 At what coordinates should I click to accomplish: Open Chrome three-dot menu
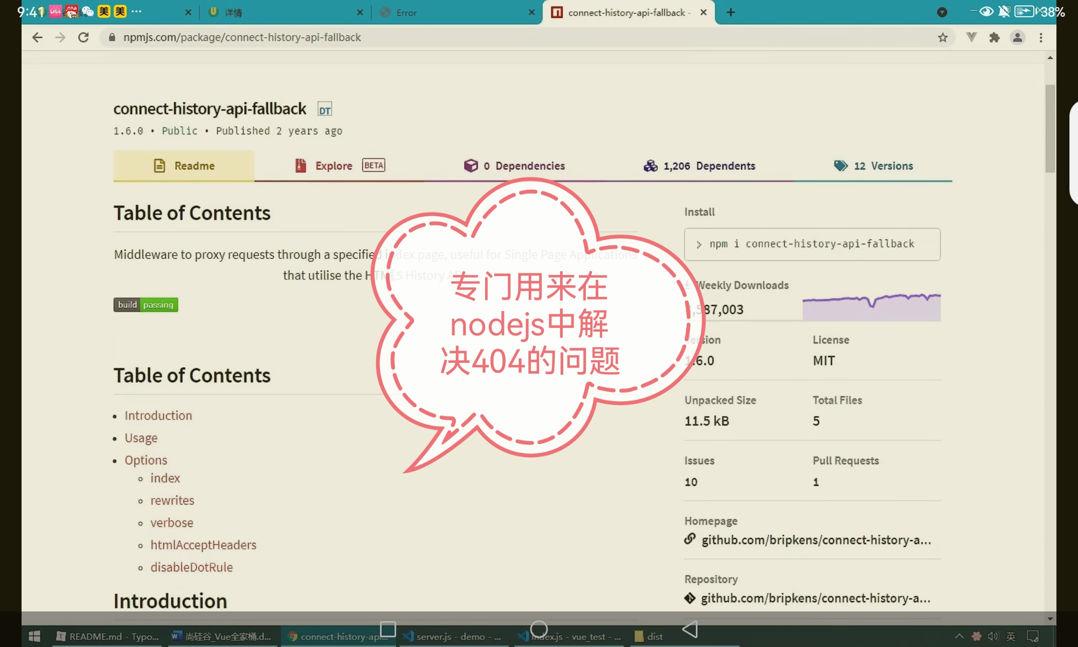point(1041,37)
